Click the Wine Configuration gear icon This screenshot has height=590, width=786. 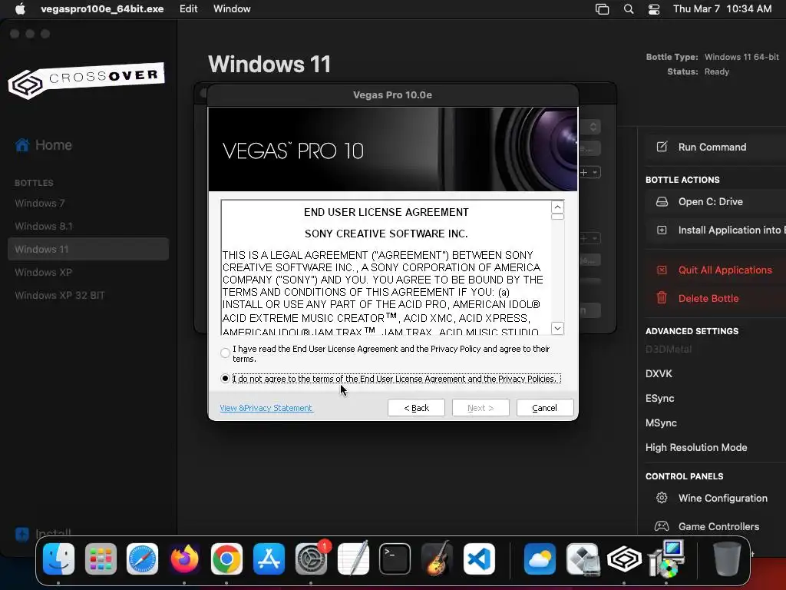pyautogui.click(x=662, y=498)
